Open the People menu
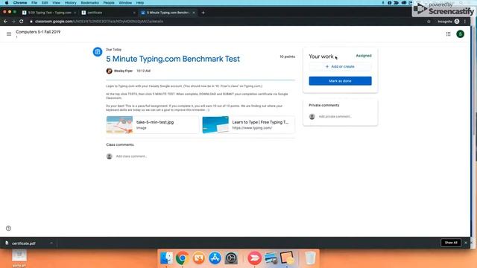This screenshot has width=477, height=268. tap(109, 3)
